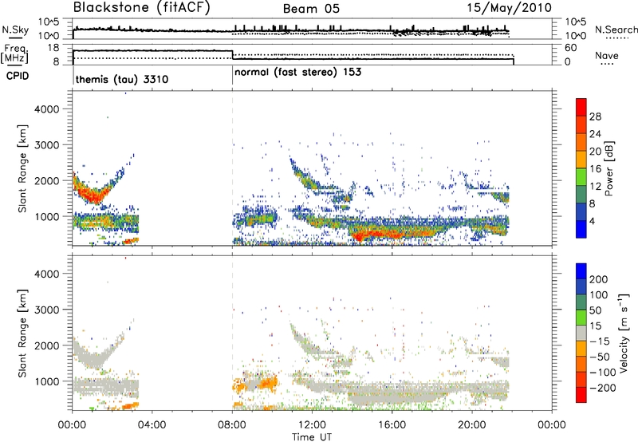Click the frequency step at 08:00 in Freq panel

click(232, 55)
